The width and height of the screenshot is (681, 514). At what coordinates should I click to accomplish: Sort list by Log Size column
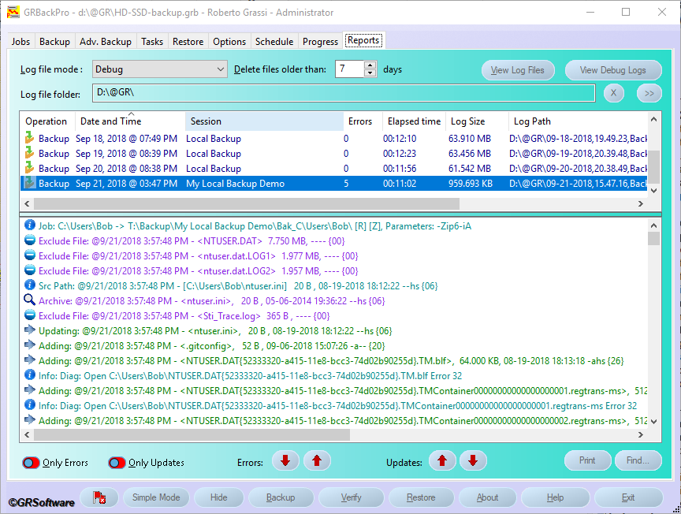tap(477, 121)
